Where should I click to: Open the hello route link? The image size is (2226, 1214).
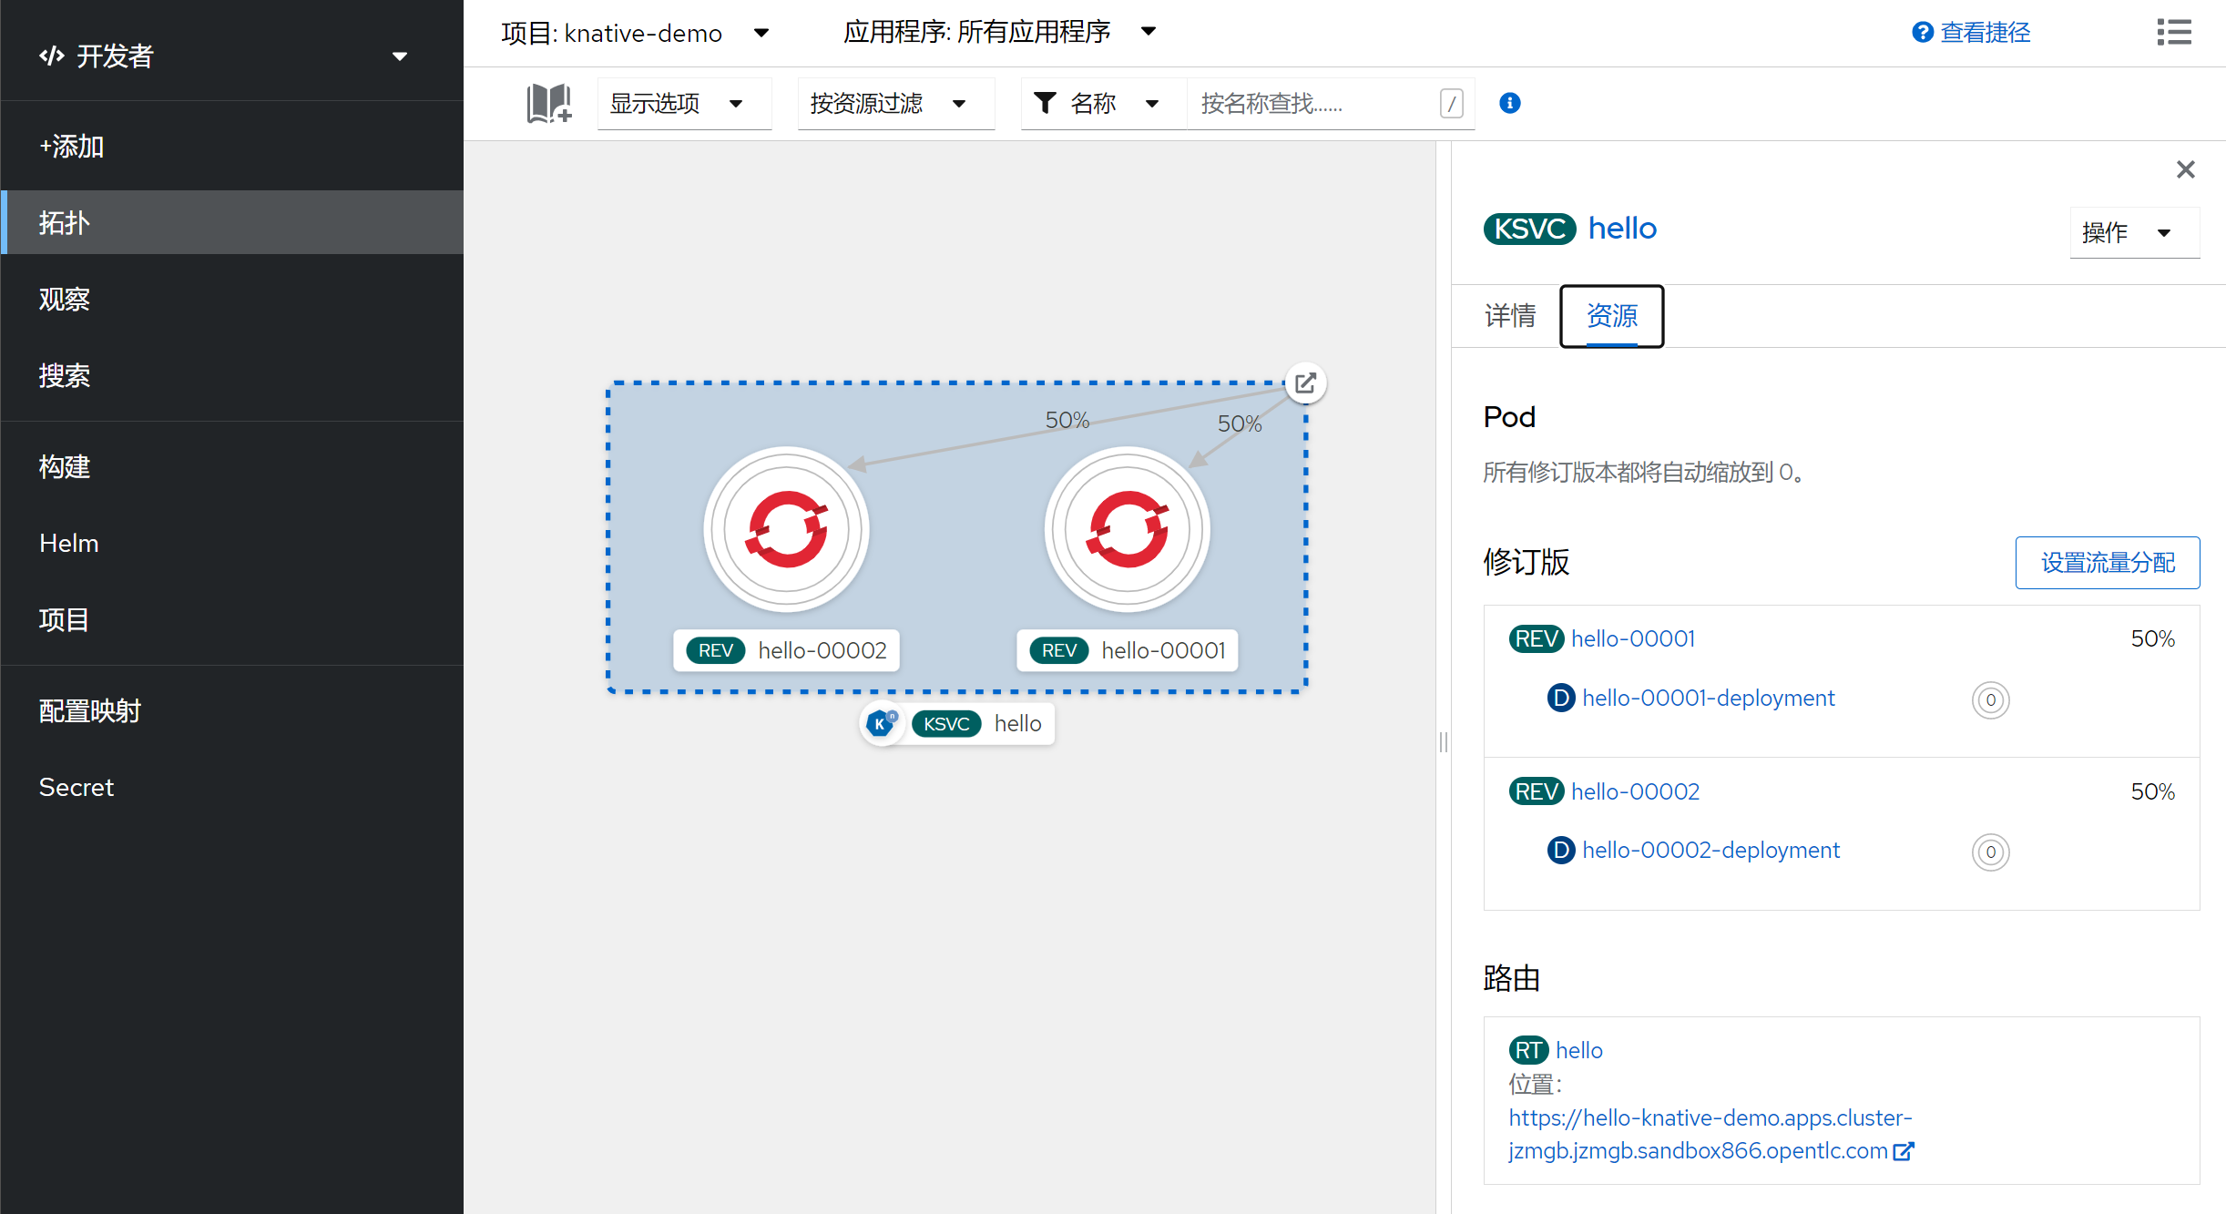(x=1579, y=1051)
